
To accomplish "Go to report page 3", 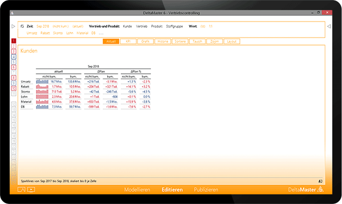I will (14, 51).
